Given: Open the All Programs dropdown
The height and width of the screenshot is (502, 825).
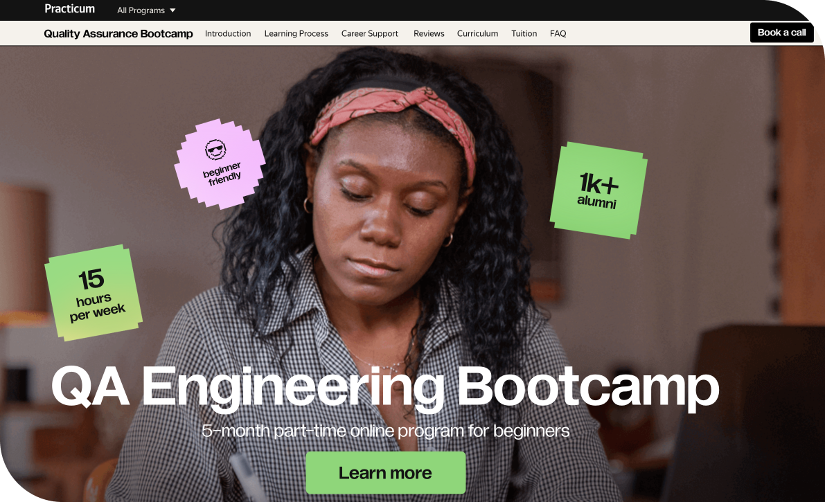Looking at the screenshot, I should 141,10.
